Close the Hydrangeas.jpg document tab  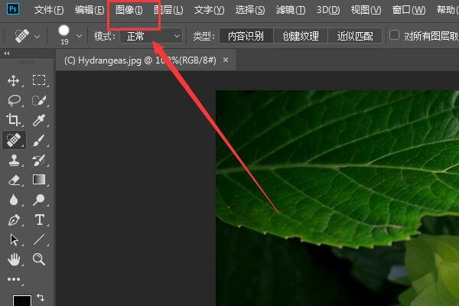226,60
